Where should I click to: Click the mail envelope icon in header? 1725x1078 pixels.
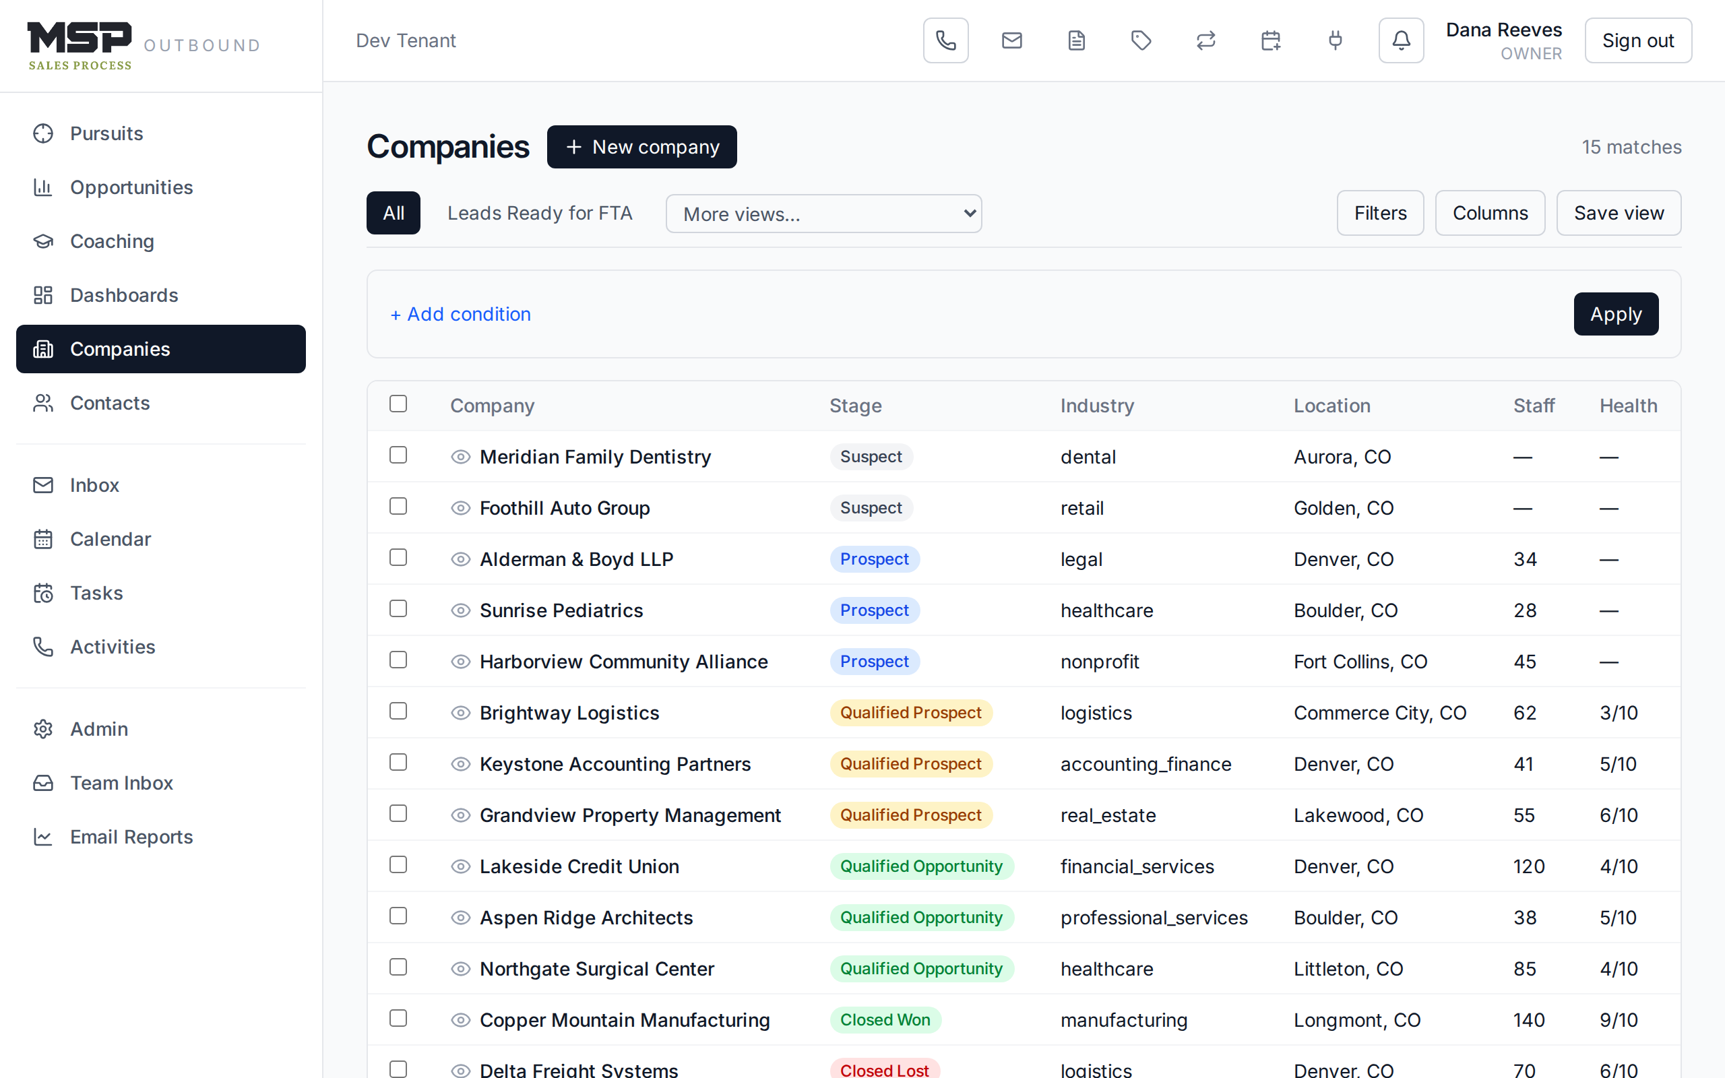(x=1011, y=40)
